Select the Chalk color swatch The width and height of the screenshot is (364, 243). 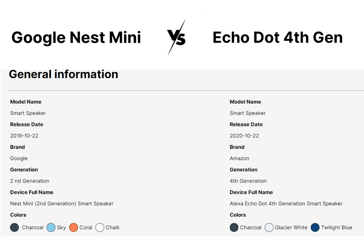pos(100,228)
